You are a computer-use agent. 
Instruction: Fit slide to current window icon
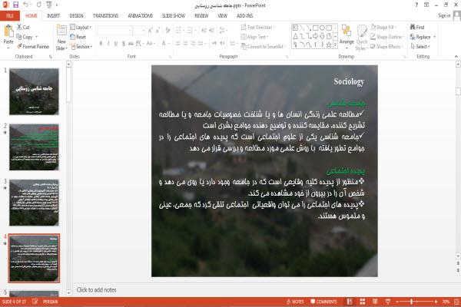(456, 302)
